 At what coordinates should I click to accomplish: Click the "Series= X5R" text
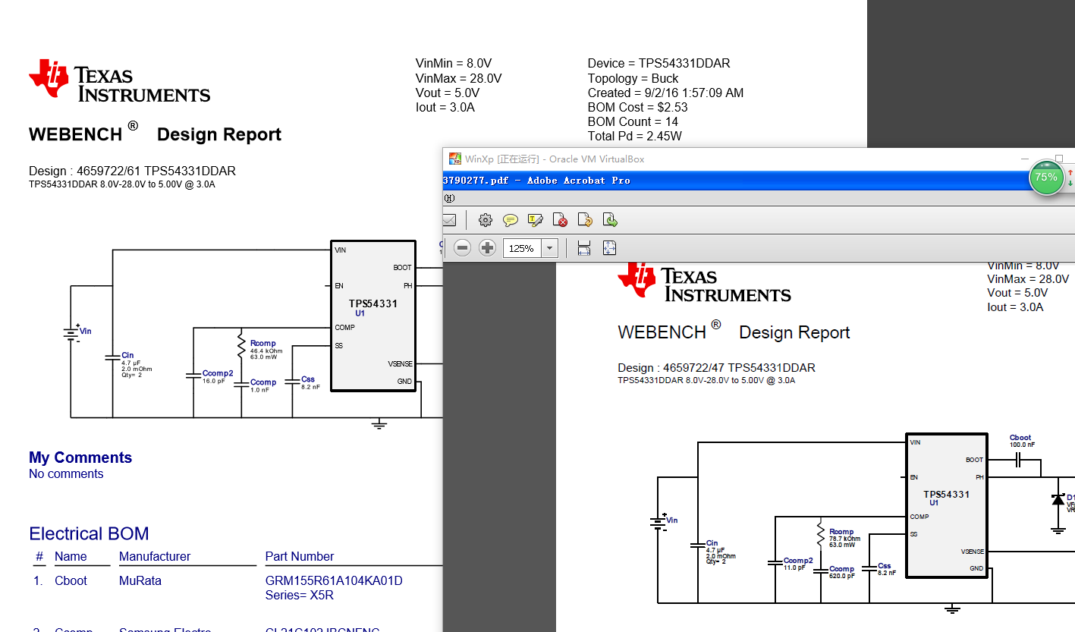[x=300, y=596]
